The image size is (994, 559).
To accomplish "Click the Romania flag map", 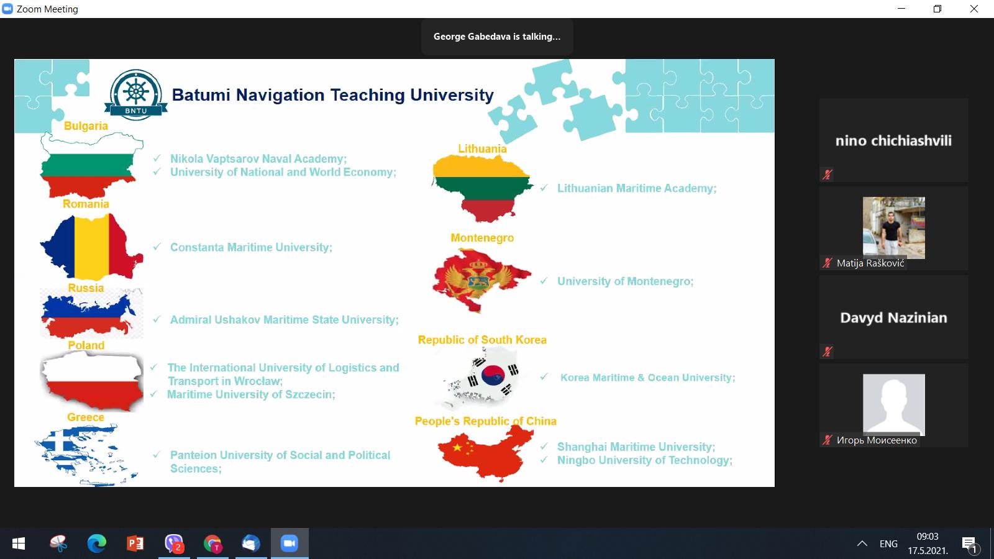I will click(91, 247).
